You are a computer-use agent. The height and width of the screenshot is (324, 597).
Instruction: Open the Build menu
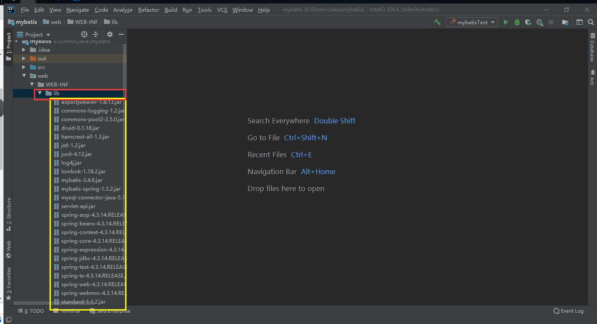click(171, 10)
